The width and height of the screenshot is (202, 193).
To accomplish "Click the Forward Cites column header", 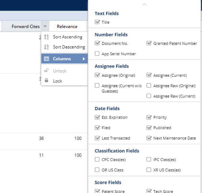I will point(26,26).
